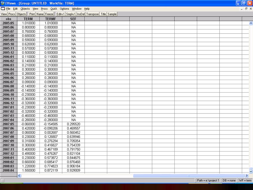The width and height of the screenshot is (253, 190).
Task: Click the Title button
Action: 103,14
